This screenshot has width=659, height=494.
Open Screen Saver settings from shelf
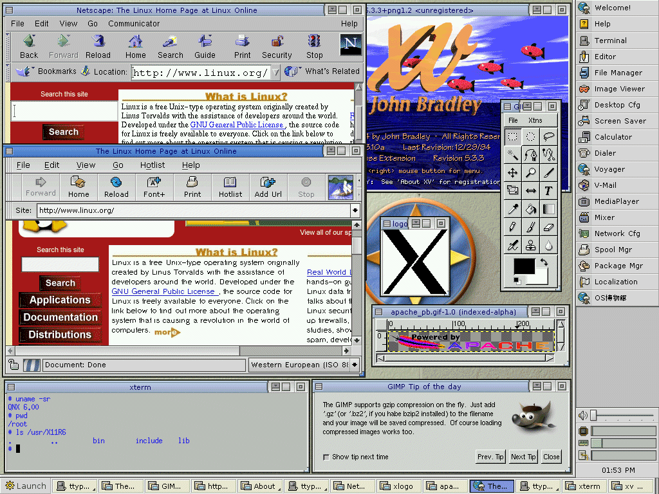tap(617, 121)
